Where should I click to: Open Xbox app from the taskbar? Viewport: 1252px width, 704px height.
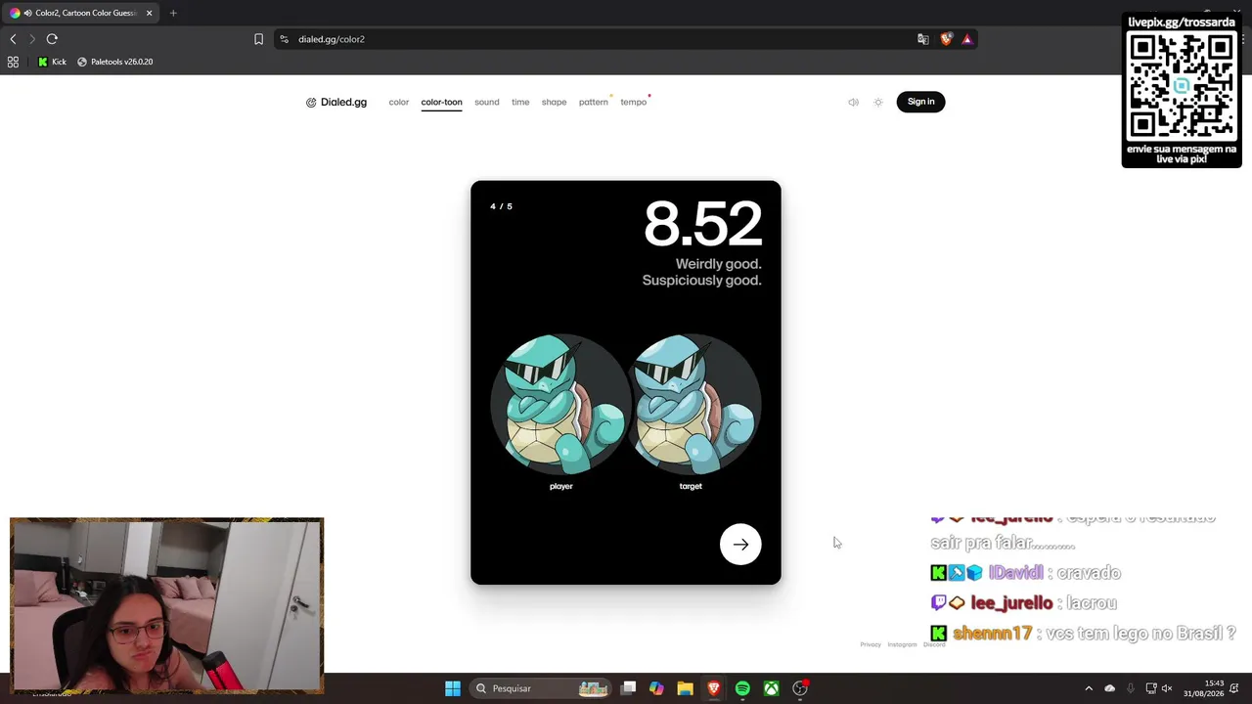[771, 688]
